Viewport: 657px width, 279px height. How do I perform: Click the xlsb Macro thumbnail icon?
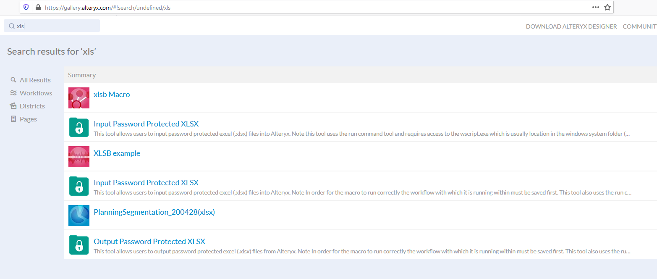(x=79, y=98)
